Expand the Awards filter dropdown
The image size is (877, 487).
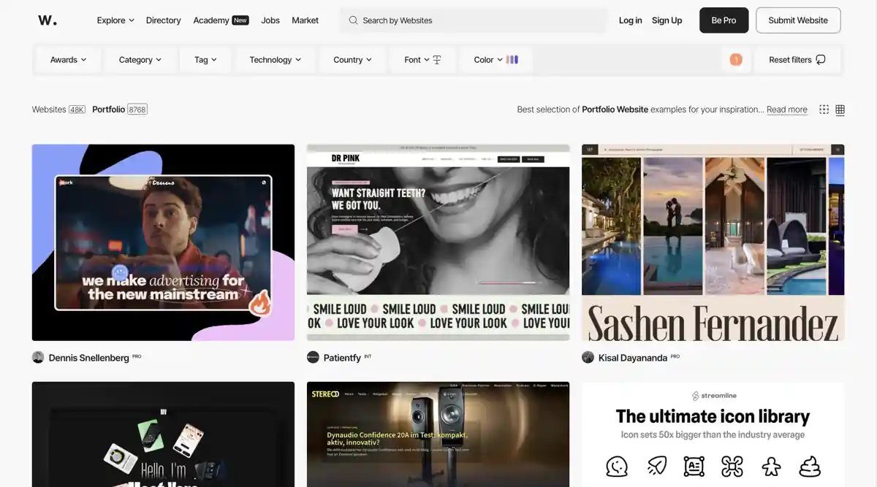coord(68,60)
